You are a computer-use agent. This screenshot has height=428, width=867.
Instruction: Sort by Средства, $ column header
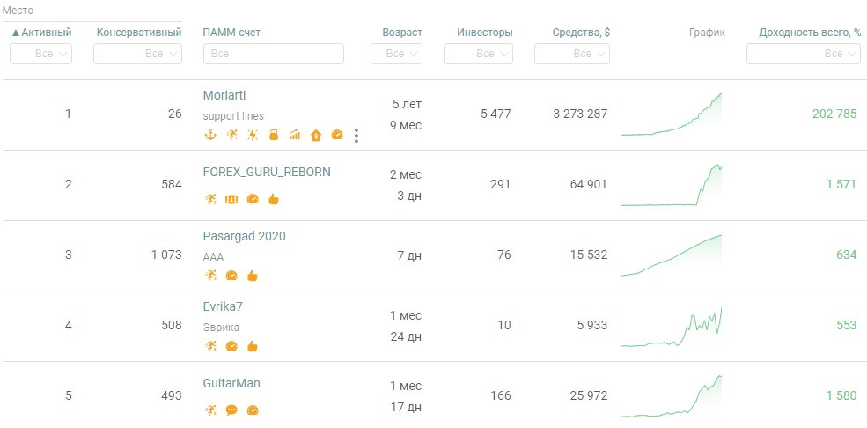[x=581, y=33]
